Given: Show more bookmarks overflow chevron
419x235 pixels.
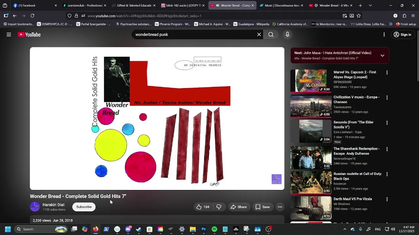Looking at the screenshot, I should tap(391, 24).
